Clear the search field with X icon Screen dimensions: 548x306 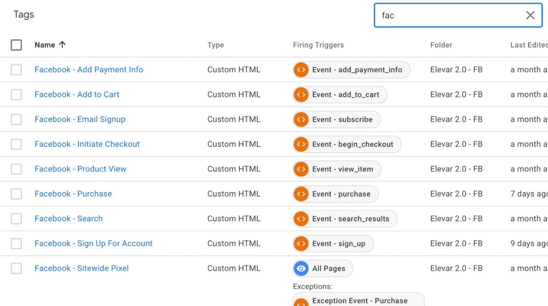[530, 15]
